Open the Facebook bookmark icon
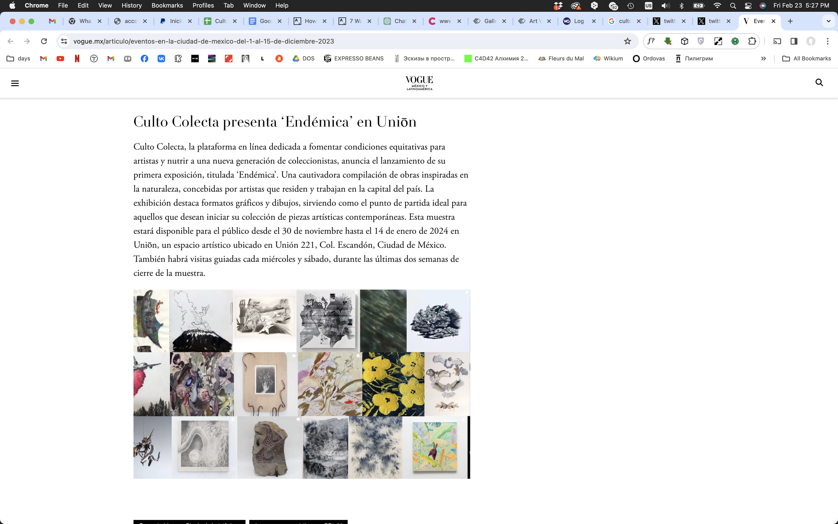The image size is (838, 524). point(144,59)
